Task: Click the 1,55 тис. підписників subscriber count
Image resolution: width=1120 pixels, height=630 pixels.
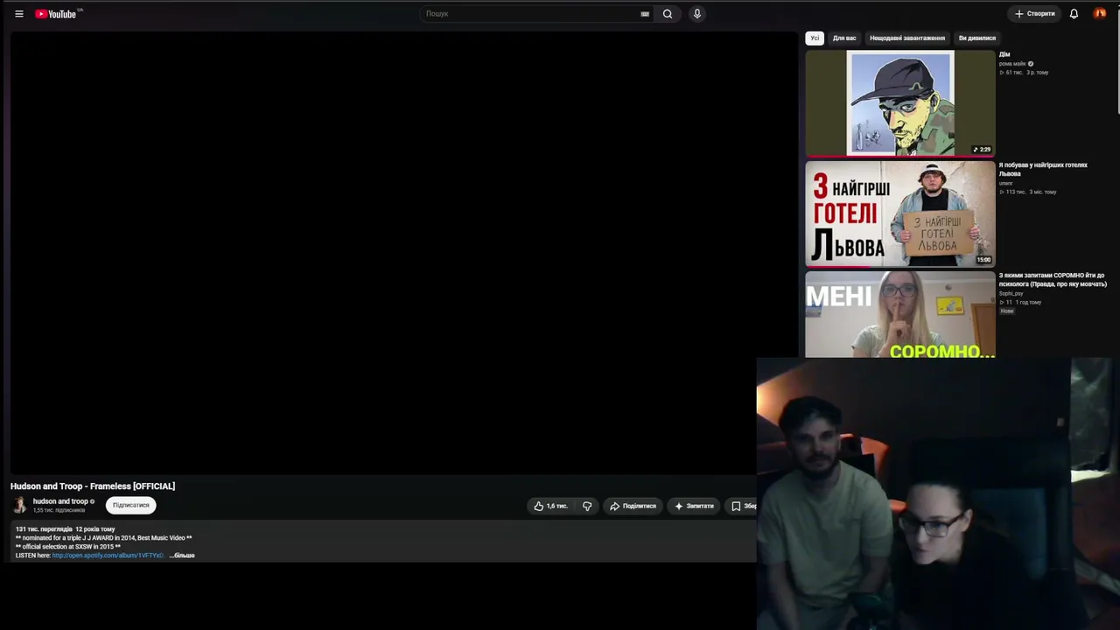Action: (x=59, y=510)
